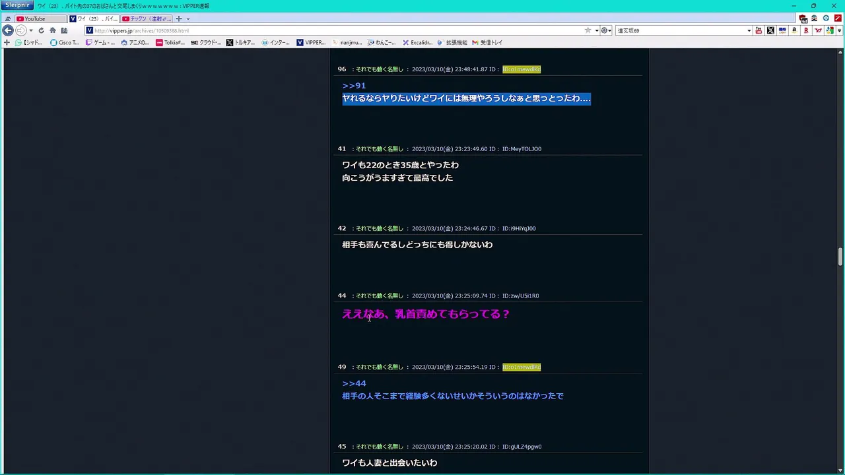Open the Excalidr... bookmark
The image size is (845, 475).
pyautogui.click(x=417, y=42)
